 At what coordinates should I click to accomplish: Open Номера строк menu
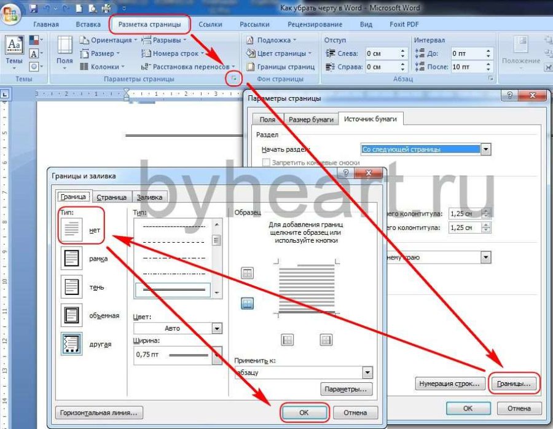[x=173, y=53]
